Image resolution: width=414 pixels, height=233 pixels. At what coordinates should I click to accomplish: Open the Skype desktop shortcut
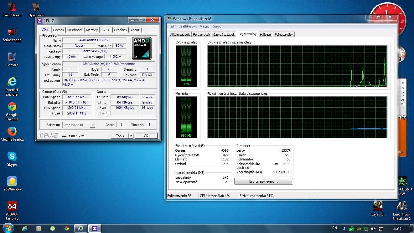tap(12, 159)
